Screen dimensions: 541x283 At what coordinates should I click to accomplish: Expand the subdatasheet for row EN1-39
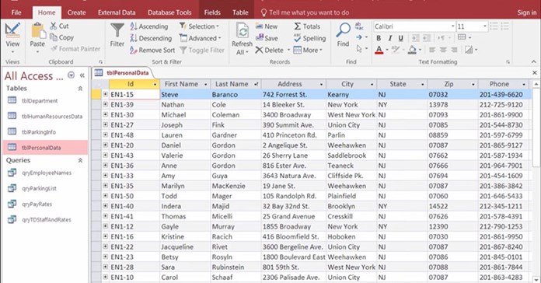(x=105, y=104)
